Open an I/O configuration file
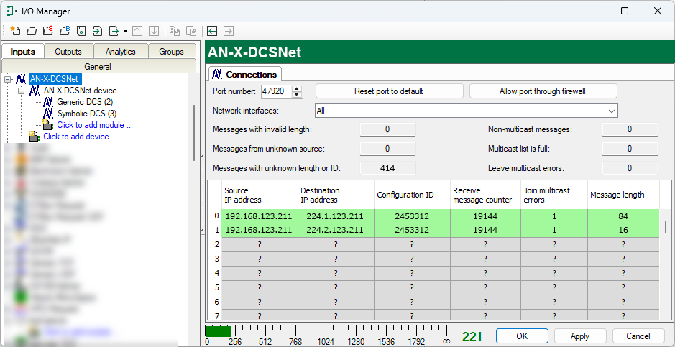Image resolution: width=675 pixels, height=347 pixels. click(32, 31)
